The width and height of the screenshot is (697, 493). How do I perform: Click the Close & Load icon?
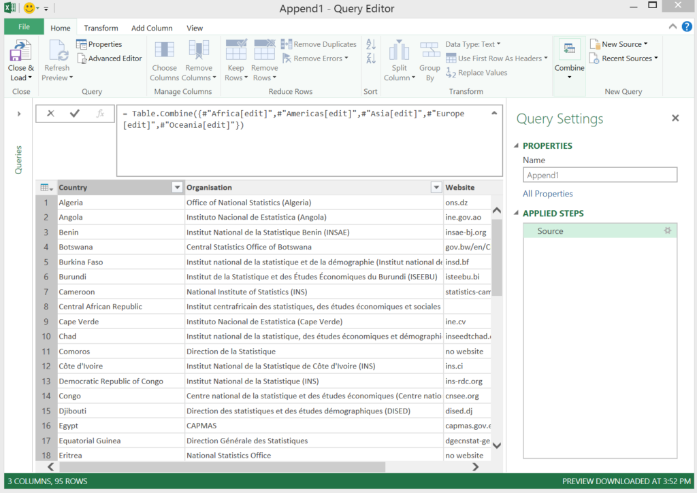click(x=20, y=52)
